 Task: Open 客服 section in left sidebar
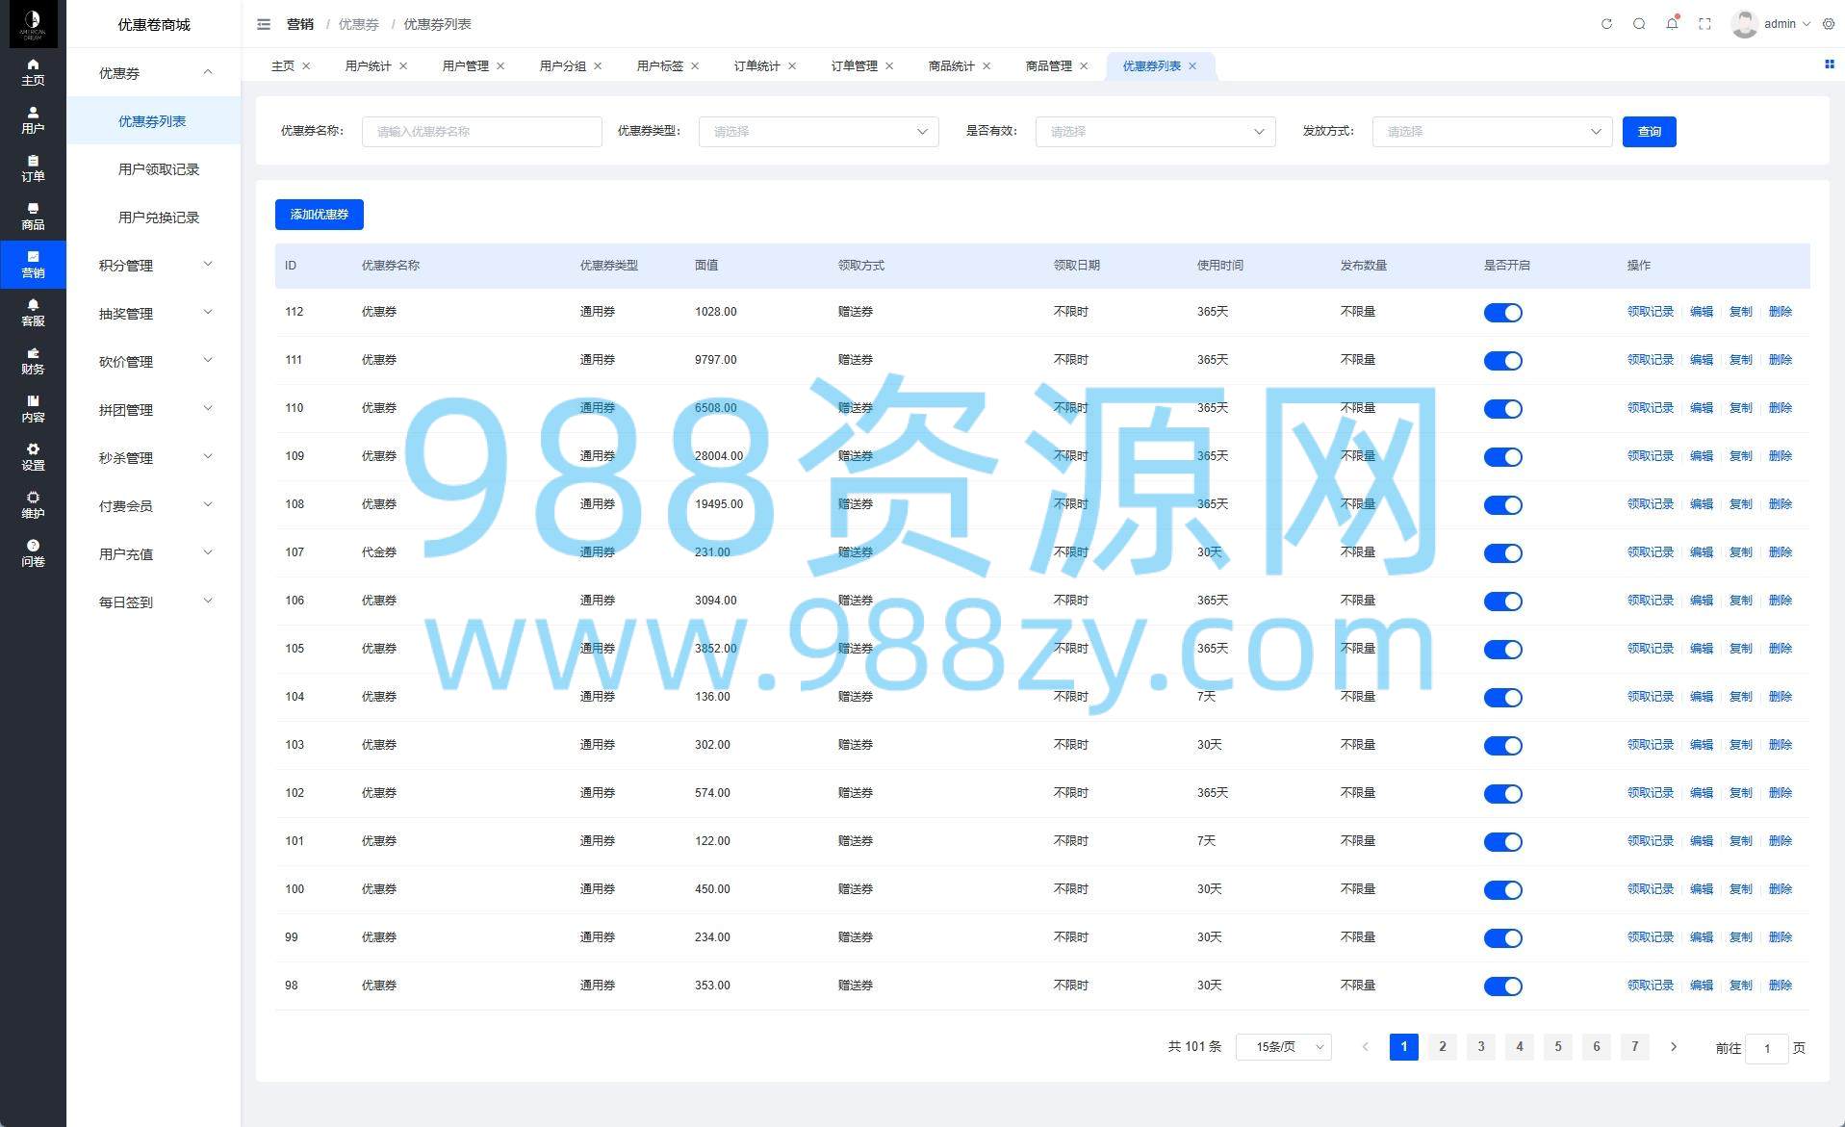click(33, 313)
